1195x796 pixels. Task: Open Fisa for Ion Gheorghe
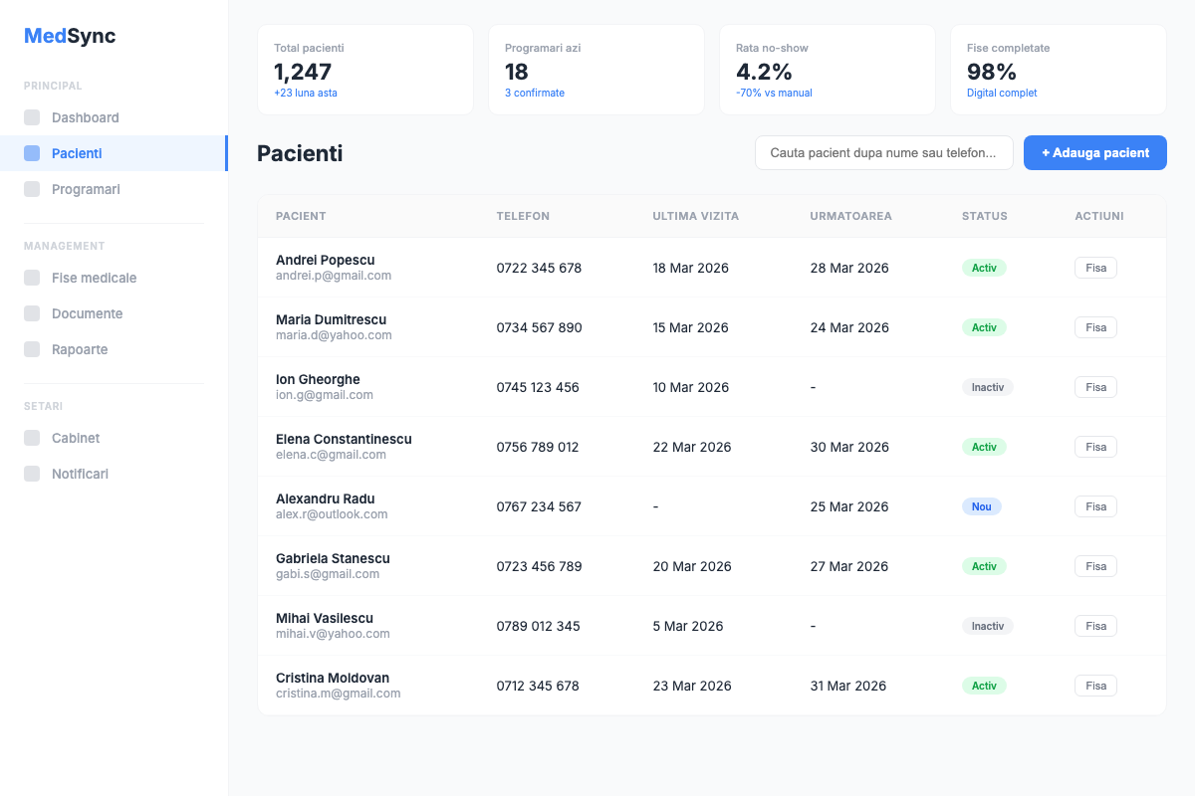pos(1095,387)
